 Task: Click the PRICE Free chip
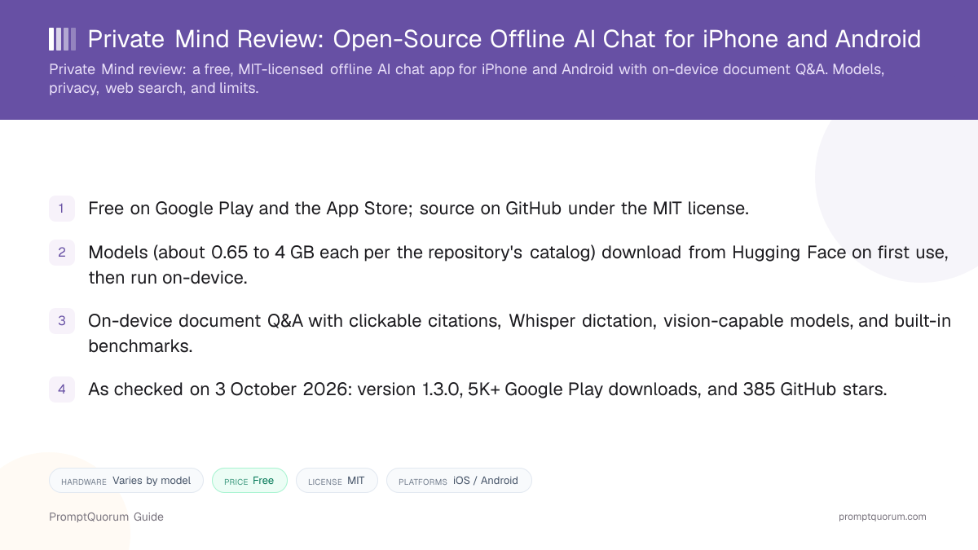249,481
